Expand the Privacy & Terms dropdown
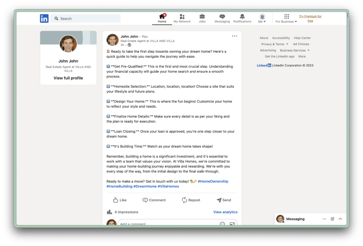This screenshot has height=246, width=363. pos(274,44)
